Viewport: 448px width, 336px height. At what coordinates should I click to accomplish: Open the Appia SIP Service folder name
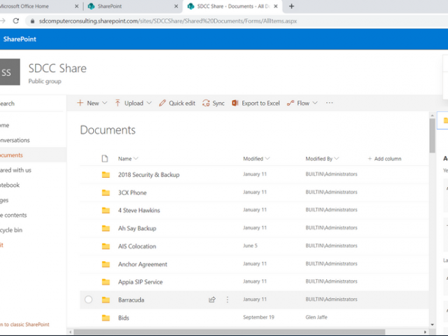(x=140, y=282)
